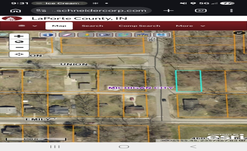Viewport: 247px width, 151px height.
Task: Tap the camera snapshot tool
Action: coord(105,35)
